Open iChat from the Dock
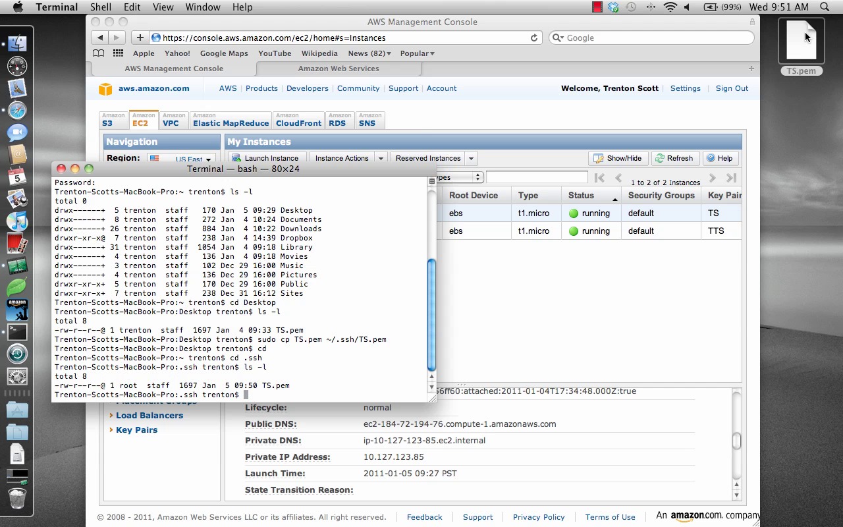This screenshot has width=843, height=527. pyautogui.click(x=17, y=132)
